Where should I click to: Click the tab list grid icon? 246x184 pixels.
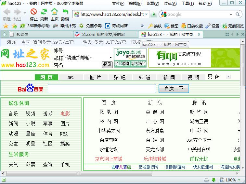click(227, 34)
